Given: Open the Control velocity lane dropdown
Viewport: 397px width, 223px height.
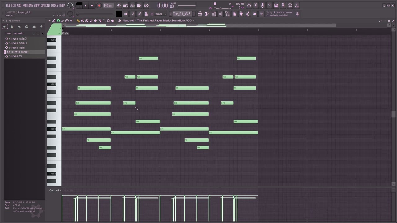Looking at the screenshot, I should [55, 190].
